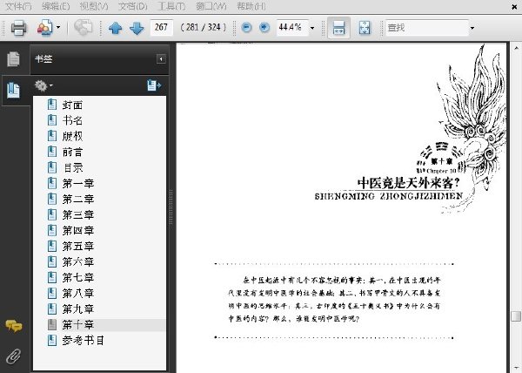Viewport: 522px width, 373px height.
Task: Jump to 第八章 bookmark
Action: coord(78,293)
